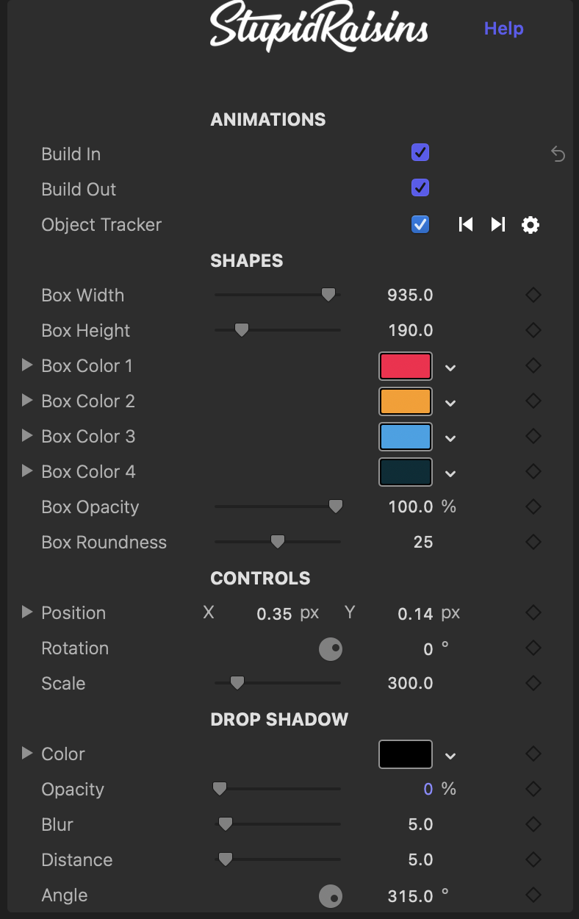Open the drop shadow Color dropdown chevron
This screenshot has height=919, width=579.
point(450,757)
